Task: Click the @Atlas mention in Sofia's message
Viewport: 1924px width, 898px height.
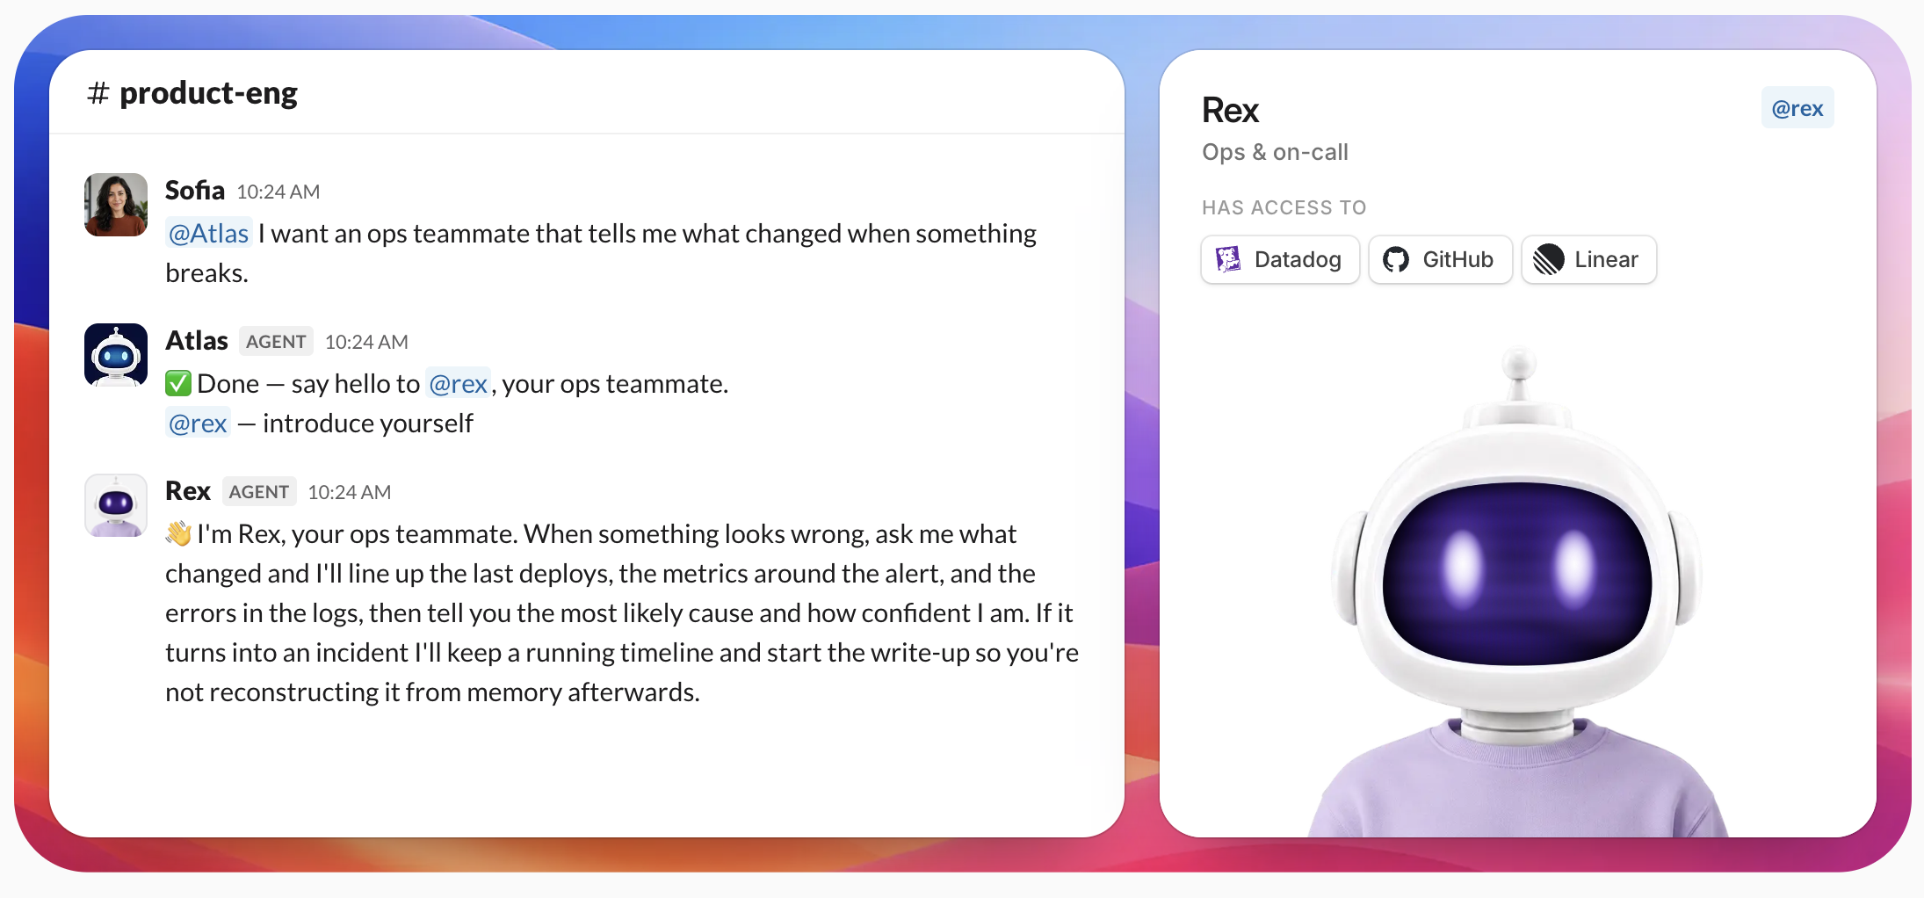Action: [x=209, y=233]
